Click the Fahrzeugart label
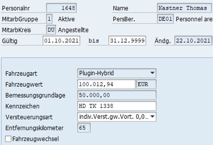The image size is (213, 145). (x=21, y=74)
